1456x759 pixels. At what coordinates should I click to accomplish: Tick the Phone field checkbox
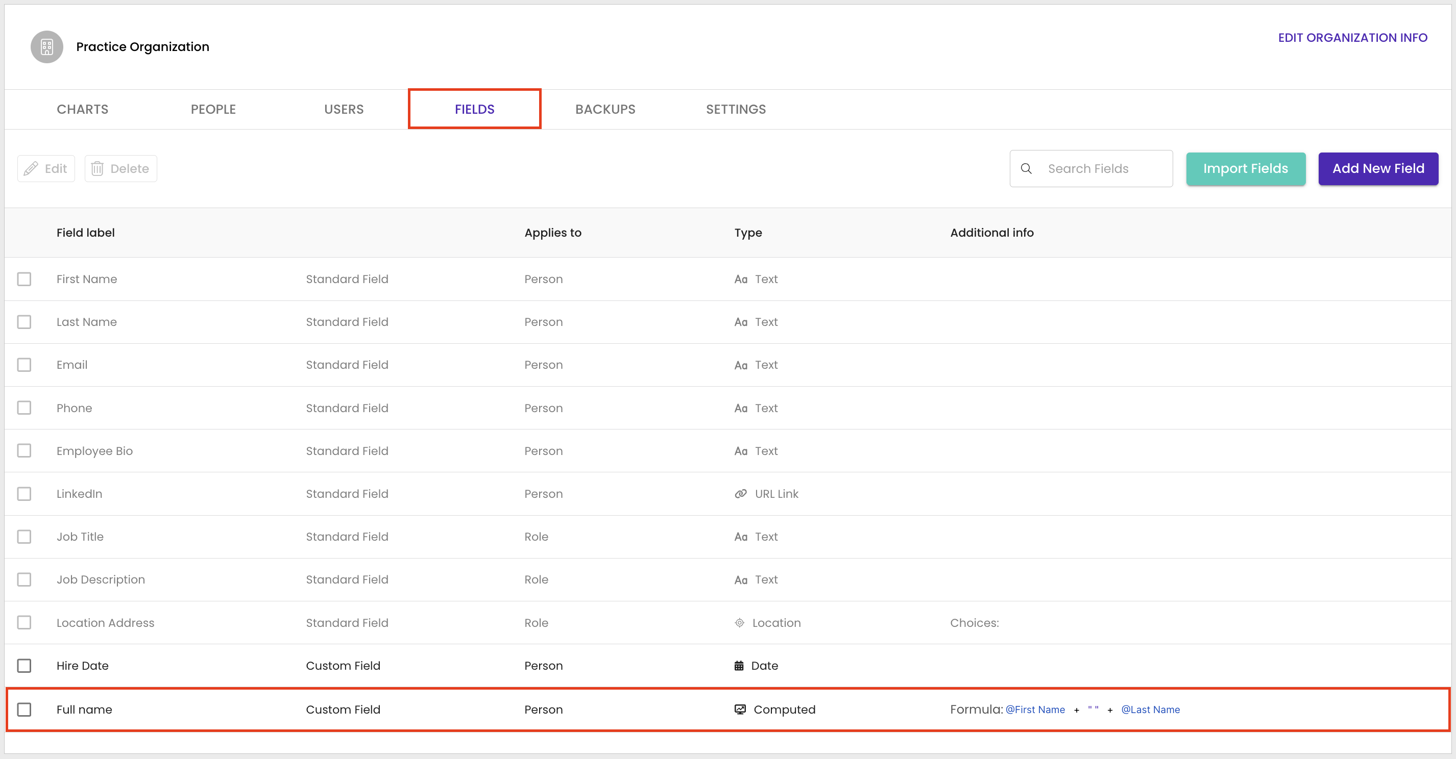25,408
